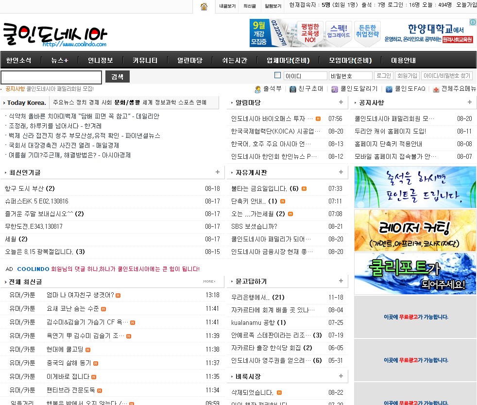Viewport: 477px width, 405px height.
Task: Open notice 두리안 캐쉬 홈페이지 도입!
Action: pyautogui.click(x=391, y=131)
